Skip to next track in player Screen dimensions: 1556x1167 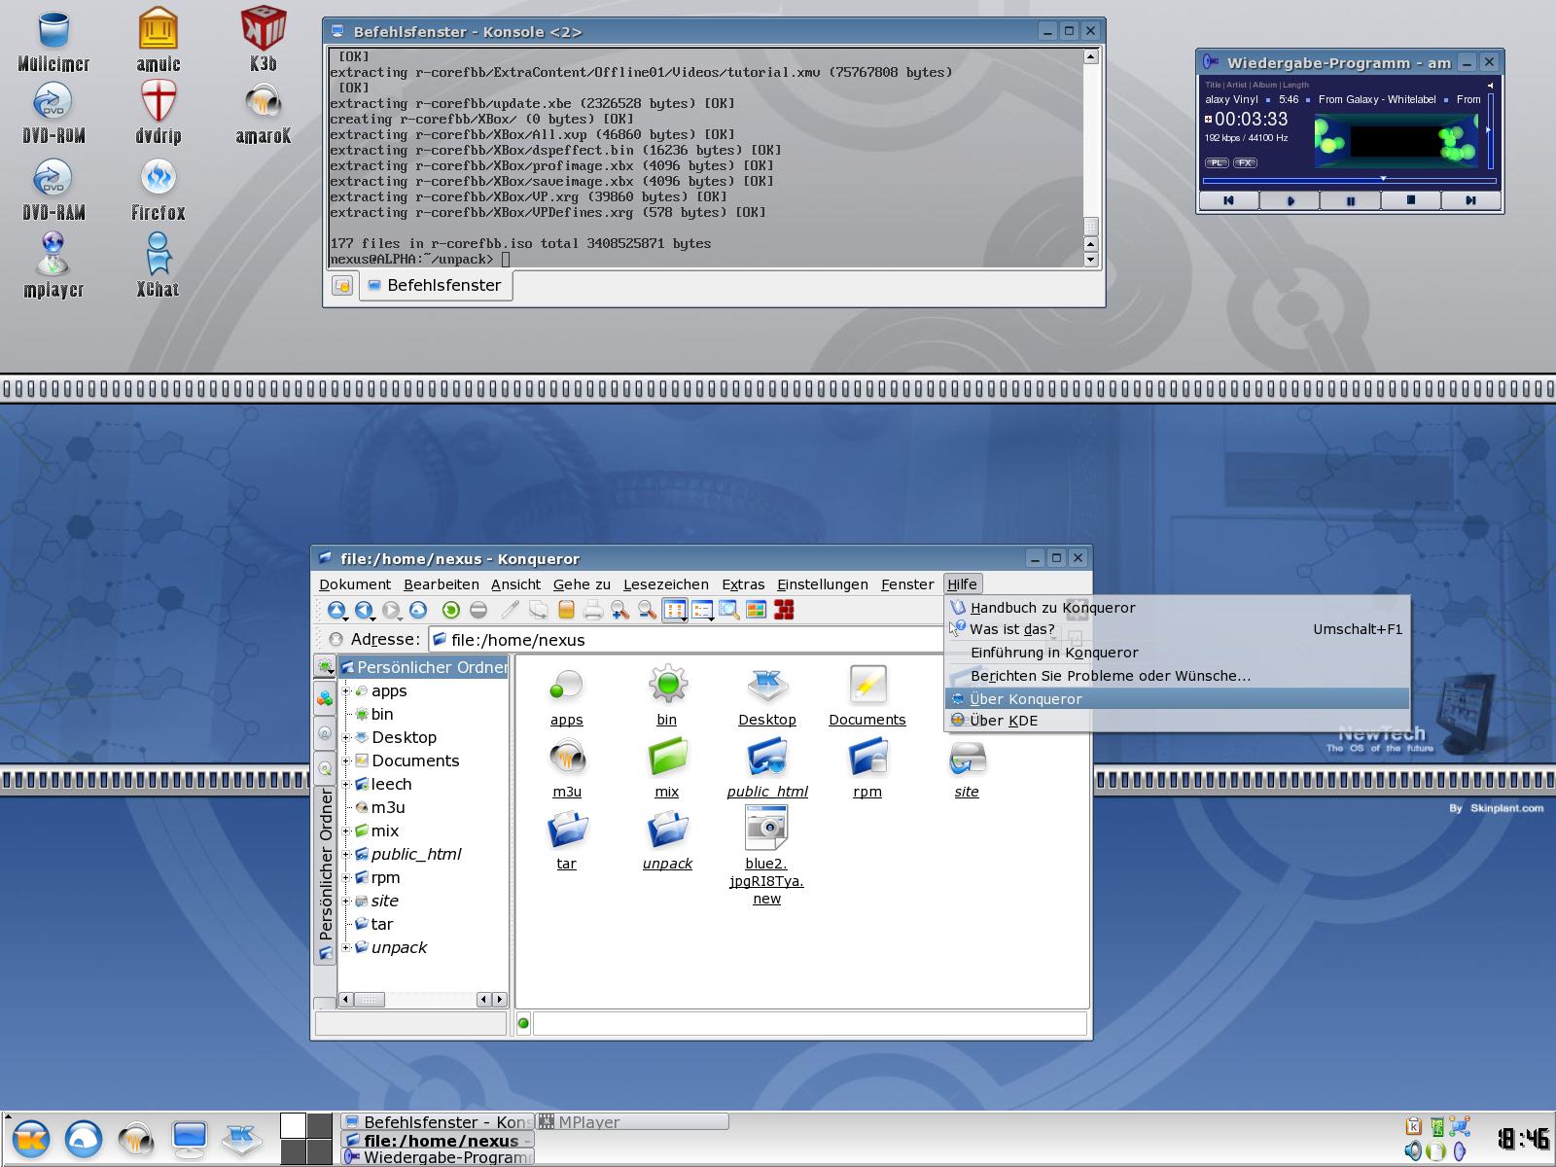1469,200
